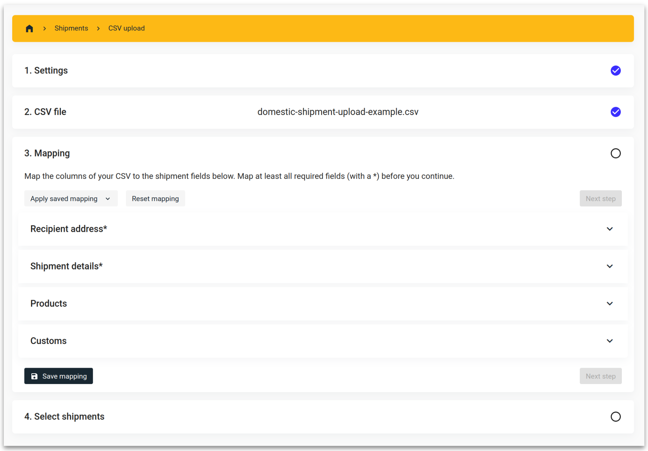Expand the Products section
Viewport: 648px width, 451px height.
coord(610,304)
